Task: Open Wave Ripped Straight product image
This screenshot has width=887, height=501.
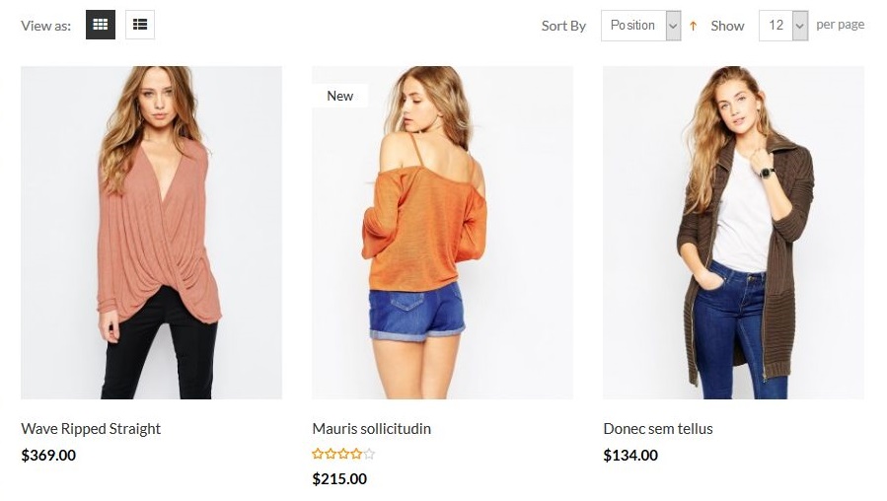Action: 151,233
